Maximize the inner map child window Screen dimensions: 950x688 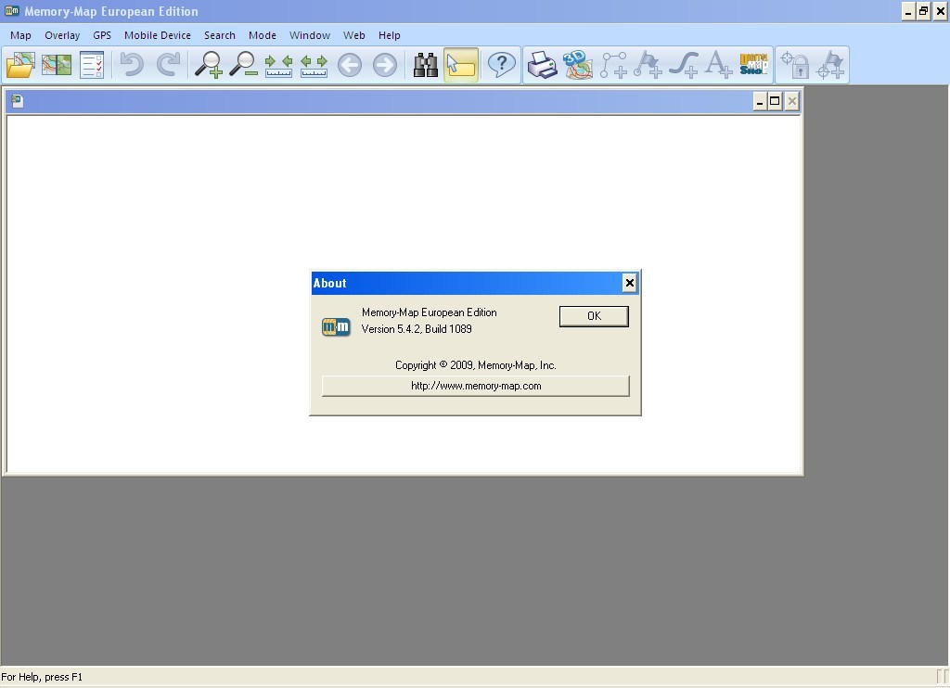coord(775,101)
